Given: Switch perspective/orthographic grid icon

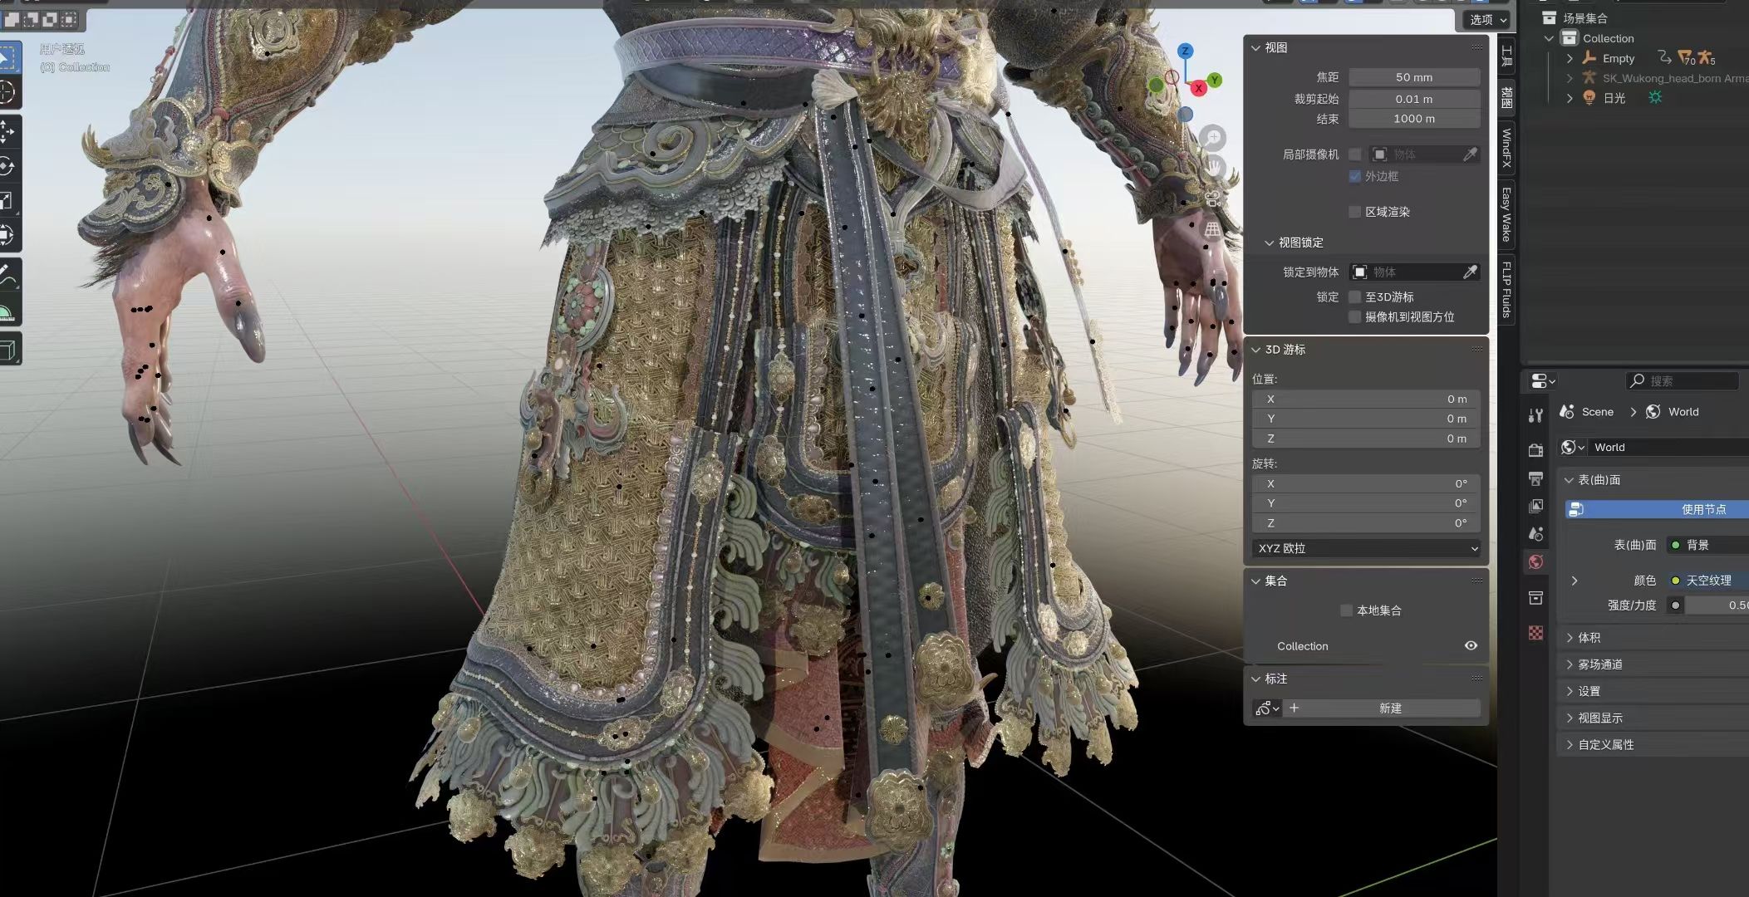Looking at the screenshot, I should click(x=1213, y=229).
